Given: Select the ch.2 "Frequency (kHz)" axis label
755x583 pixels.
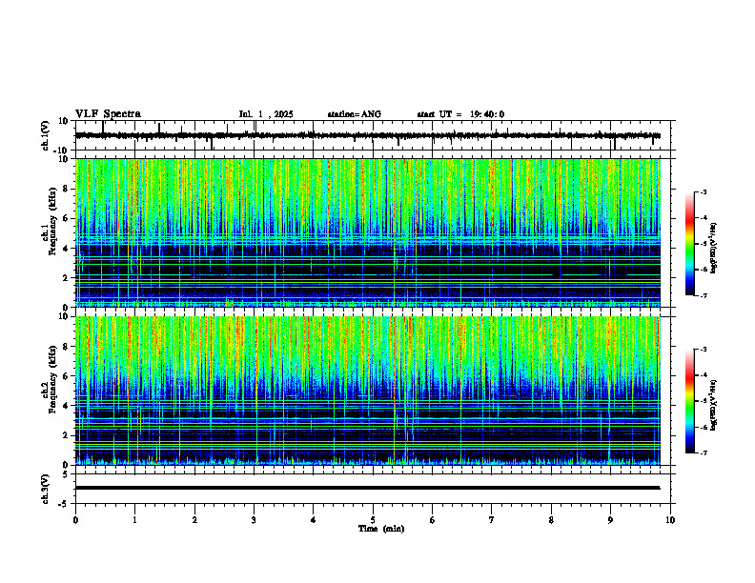Looking at the screenshot, I should point(52,379).
